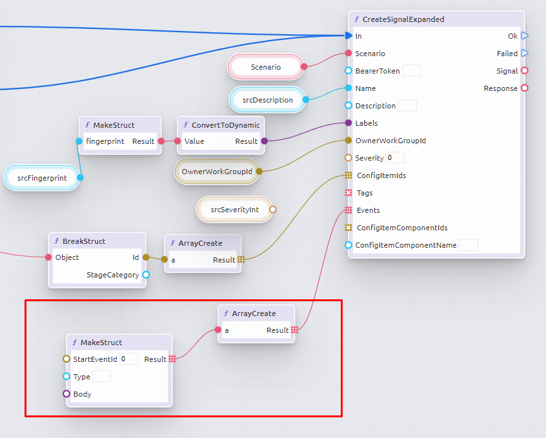
Task: Click the Ok execution output pin
Action: (524, 36)
